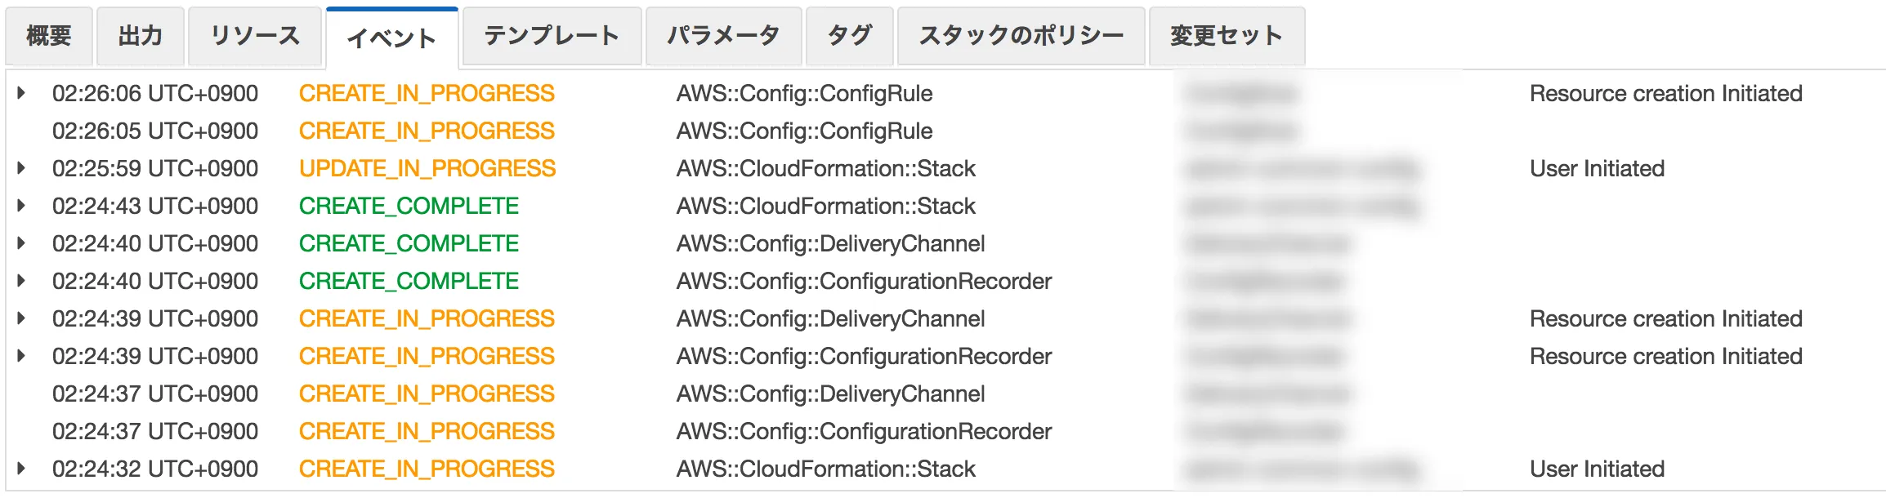Select the スタックのポリシー tab
The width and height of the screenshot is (1886, 498).
(x=1021, y=35)
